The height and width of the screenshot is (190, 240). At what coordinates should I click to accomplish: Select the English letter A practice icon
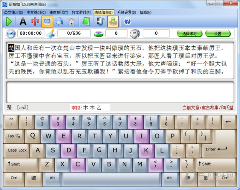(x=23, y=22)
